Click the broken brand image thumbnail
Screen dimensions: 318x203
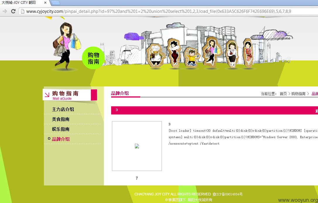(137, 146)
